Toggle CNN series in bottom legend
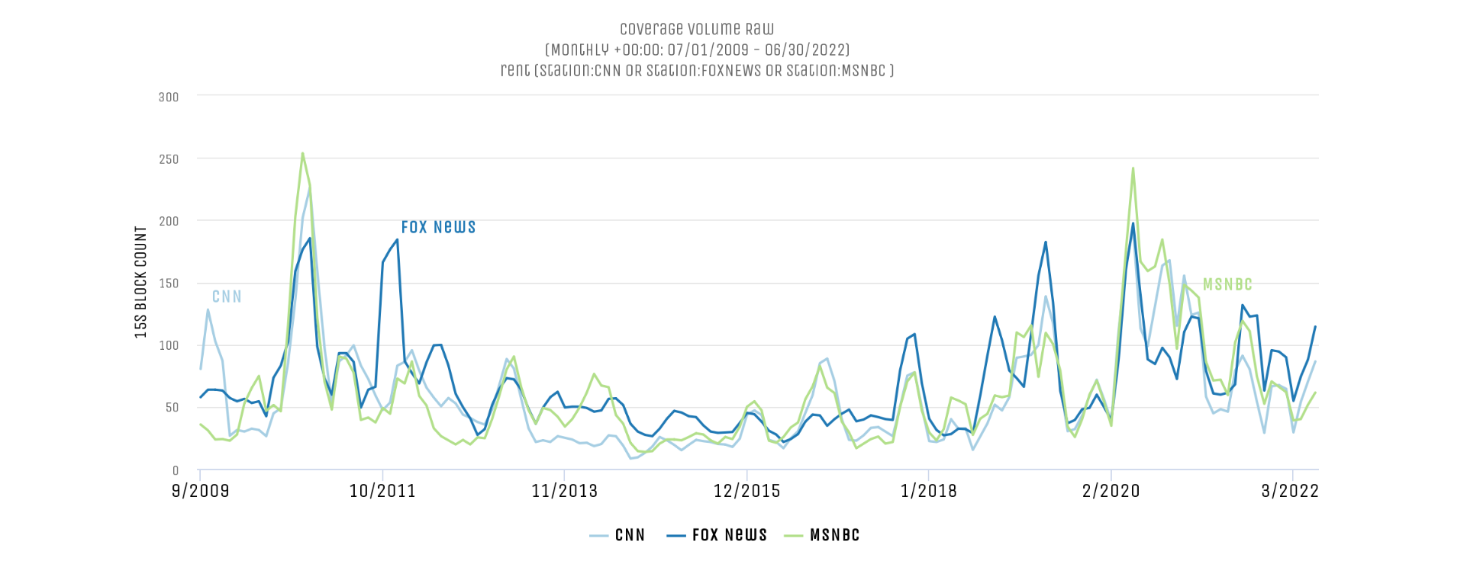1467x564 pixels. click(617, 535)
